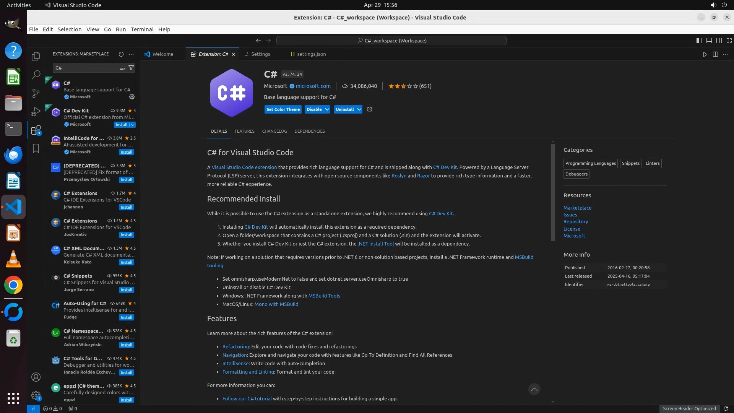The image size is (734, 413).
Task: Open Run and Debug view icon
Action: pos(36,112)
